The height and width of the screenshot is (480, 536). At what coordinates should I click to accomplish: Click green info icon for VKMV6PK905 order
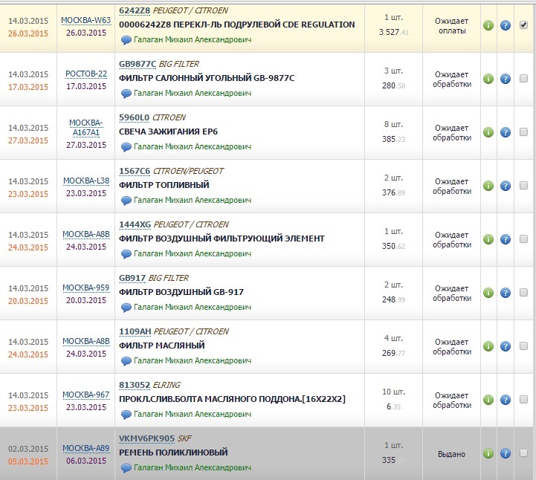[x=488, y=453]
